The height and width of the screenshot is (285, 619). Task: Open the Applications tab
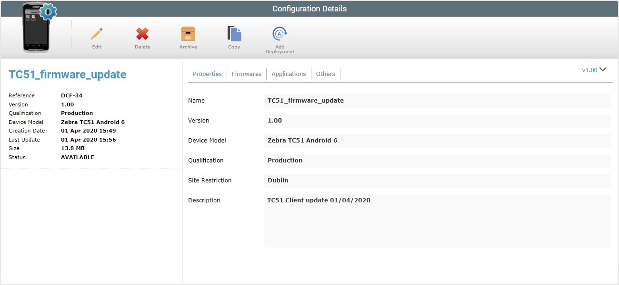(x=289, y=74)
